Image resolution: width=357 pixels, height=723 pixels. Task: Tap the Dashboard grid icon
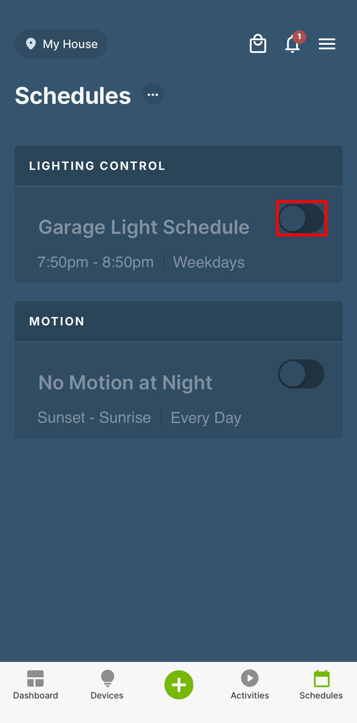35,678
